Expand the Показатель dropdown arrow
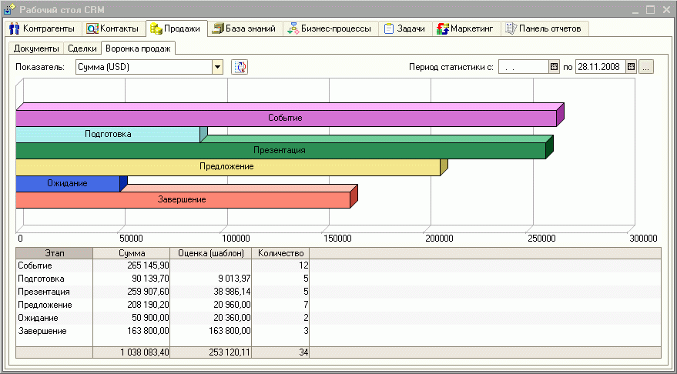This screenshot has width=677, height=374. pos(217,67)
